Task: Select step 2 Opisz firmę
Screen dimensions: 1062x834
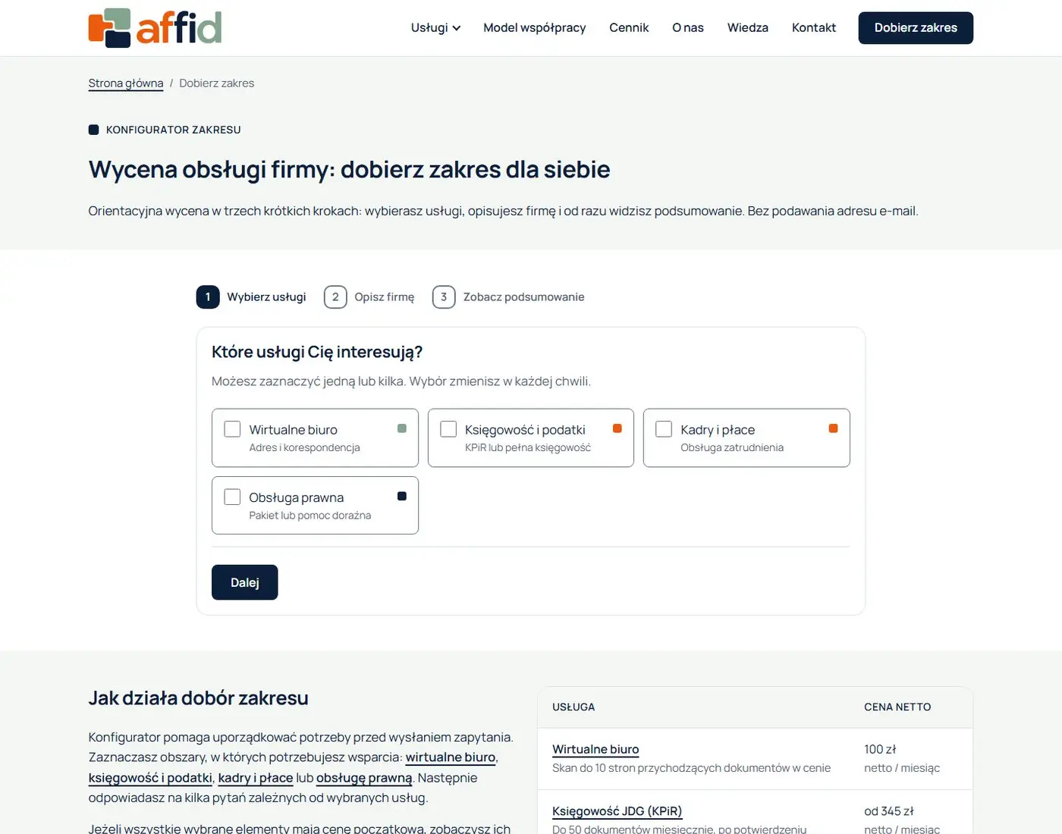Action: pos(369,297)
